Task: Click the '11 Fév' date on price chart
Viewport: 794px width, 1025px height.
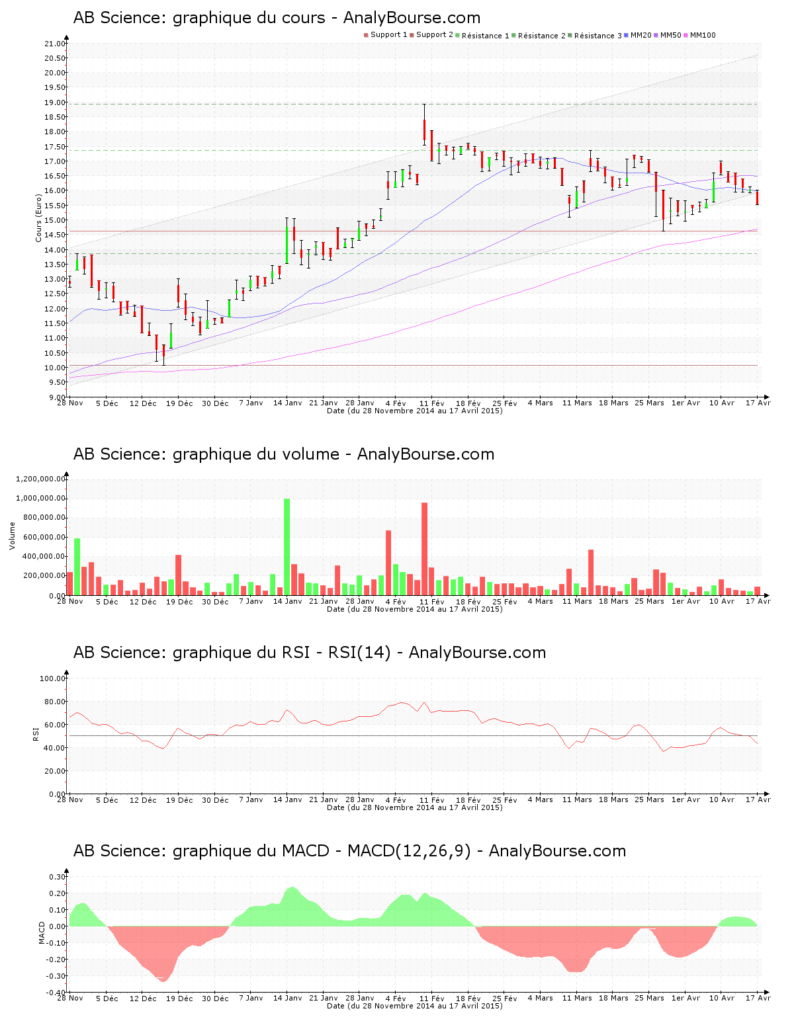Action: coord(432,403)
